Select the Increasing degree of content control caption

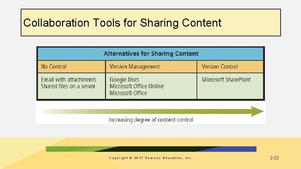point(151,120)
